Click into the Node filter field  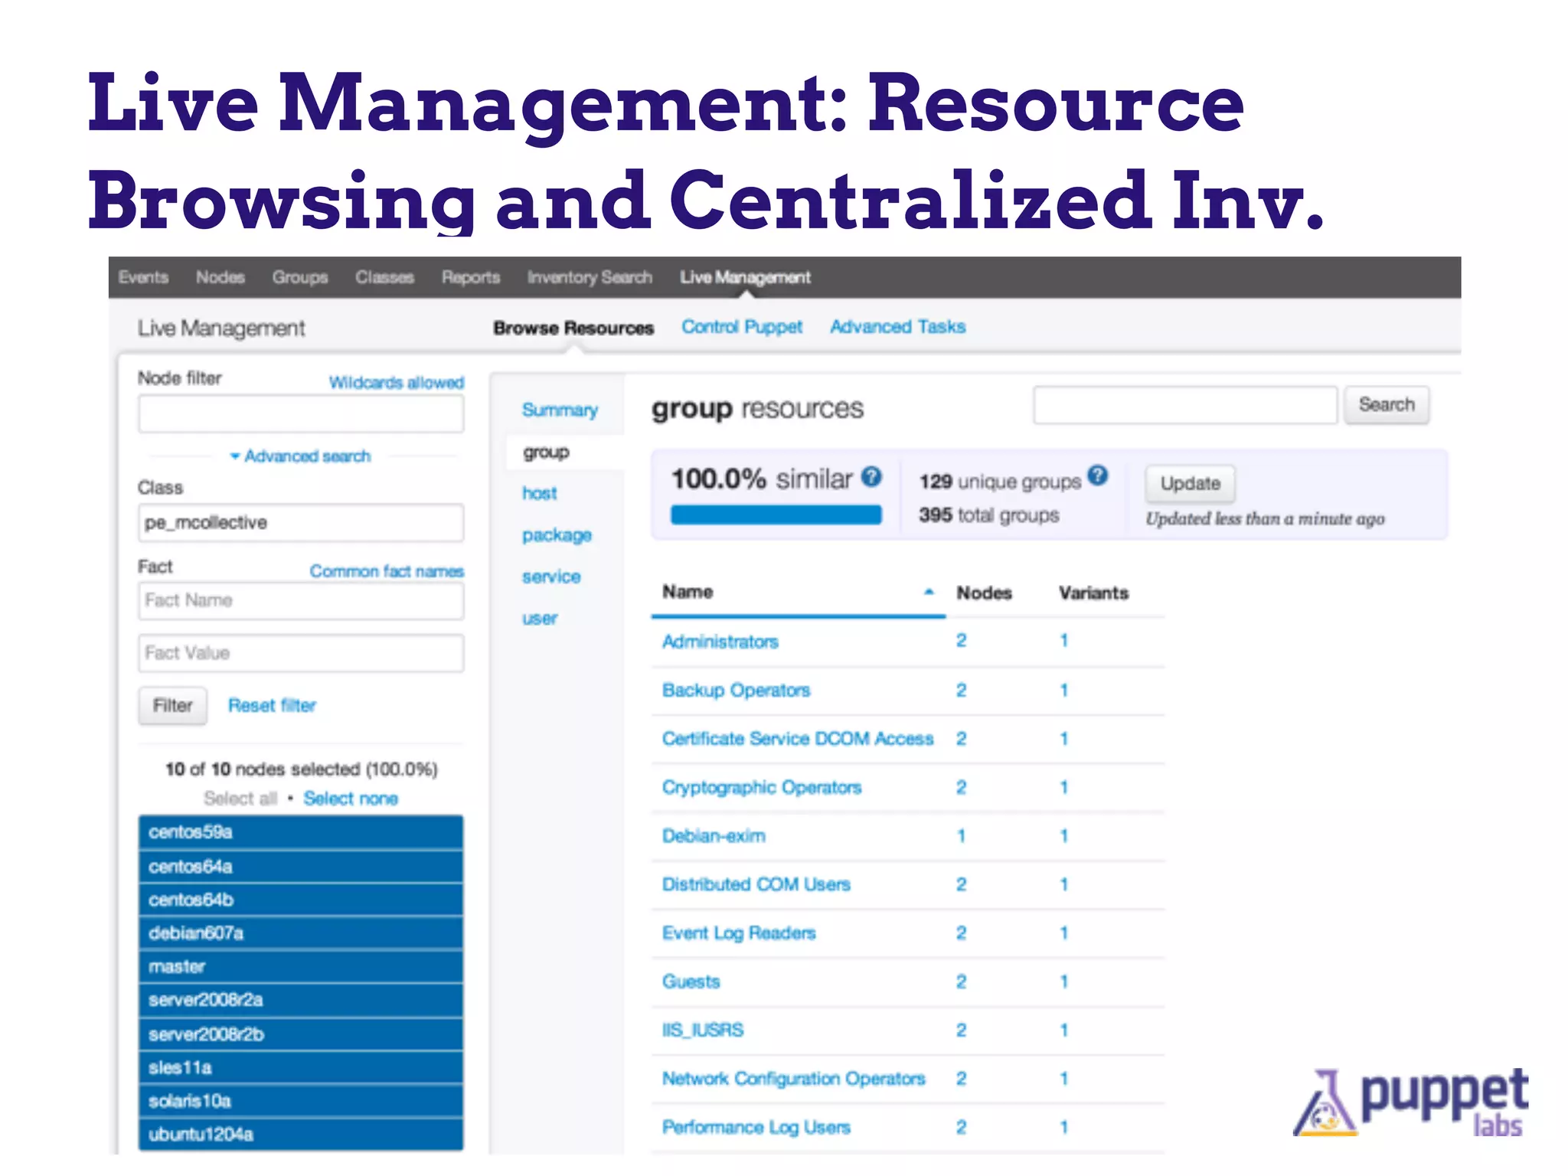click(x=301, y=414)
